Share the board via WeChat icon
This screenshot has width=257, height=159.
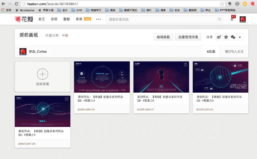(x=233, y=37)
